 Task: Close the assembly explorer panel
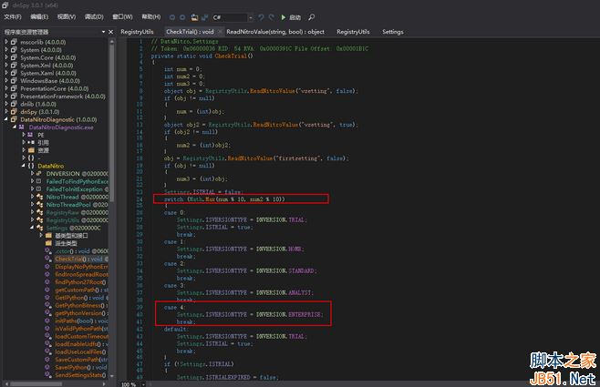[111, 32]
